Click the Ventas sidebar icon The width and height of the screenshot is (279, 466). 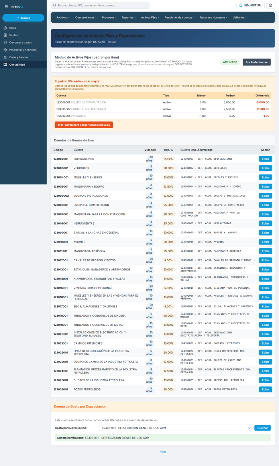pos(5,35)
